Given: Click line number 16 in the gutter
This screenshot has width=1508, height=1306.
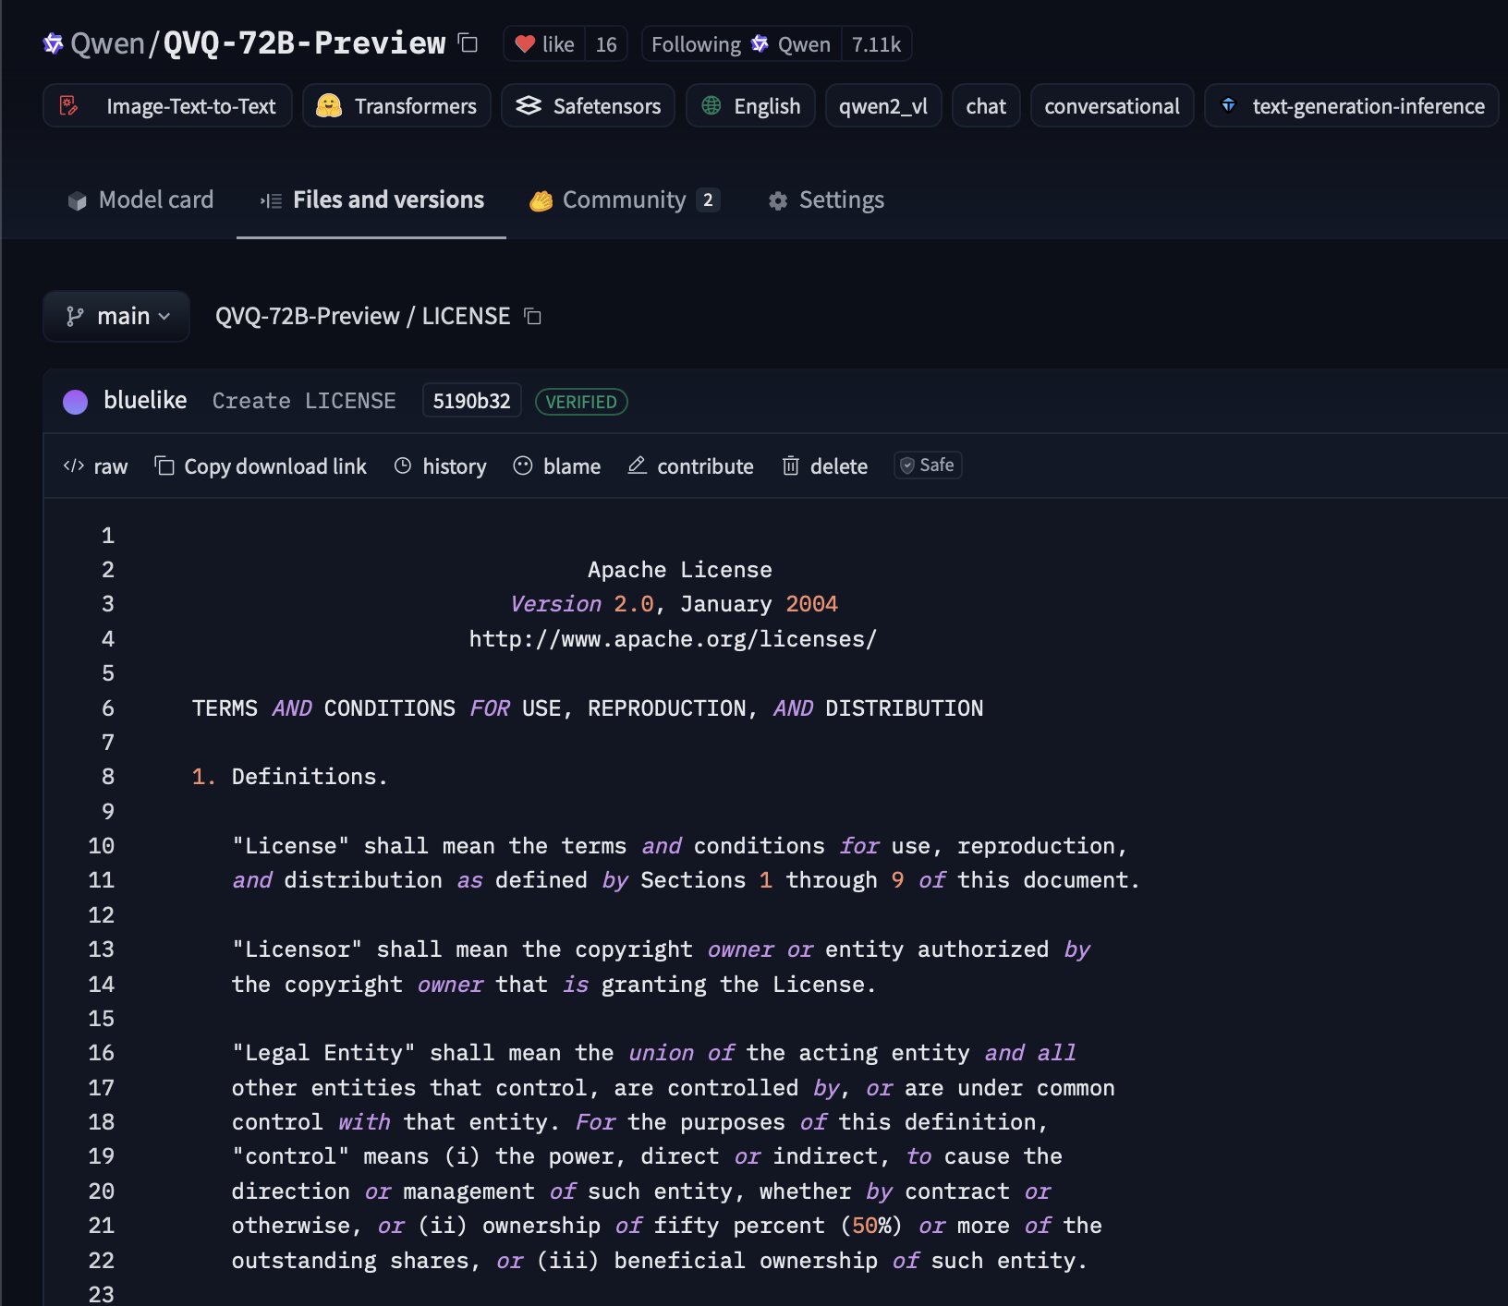Looking at the screenshot, I should click(102, 1053).
